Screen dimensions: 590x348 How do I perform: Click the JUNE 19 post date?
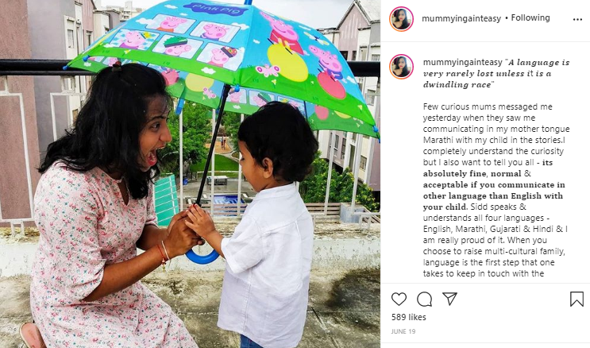pyautogui.click(x=403, y=331)
